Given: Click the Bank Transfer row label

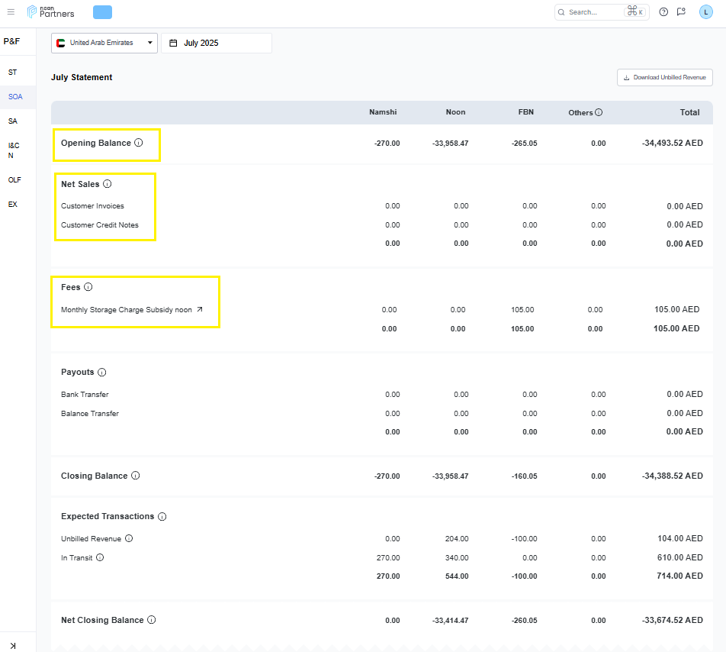Looking at the screenshot, I should [85, 395].
